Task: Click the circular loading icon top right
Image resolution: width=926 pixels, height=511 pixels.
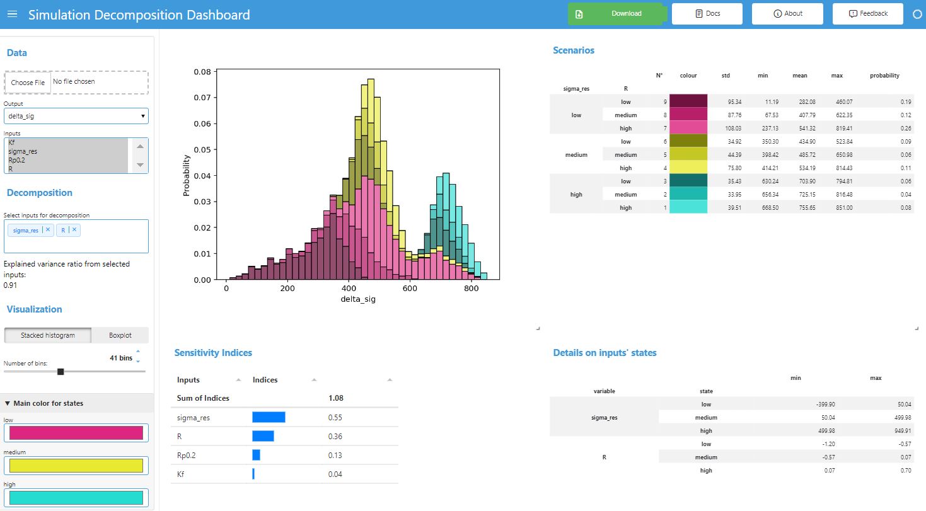Action: click(x=918, y=13)
